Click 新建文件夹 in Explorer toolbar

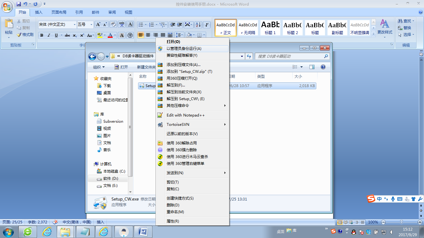146,67
